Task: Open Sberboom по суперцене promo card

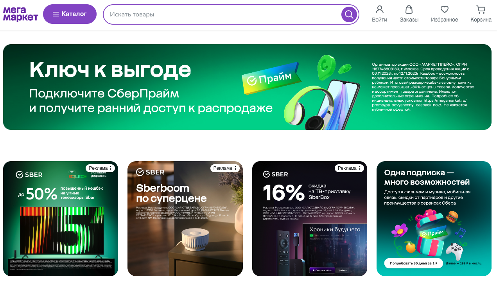Action: [x=185, y=219]
